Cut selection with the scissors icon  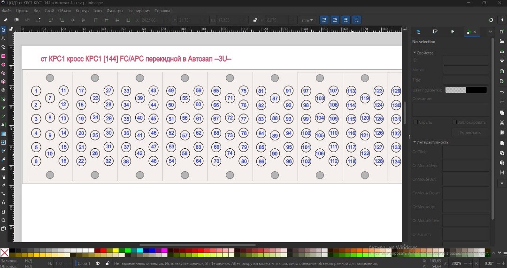(502, 123)
